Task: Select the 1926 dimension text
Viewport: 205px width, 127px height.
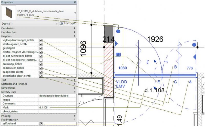Action: tap(156, 39)
